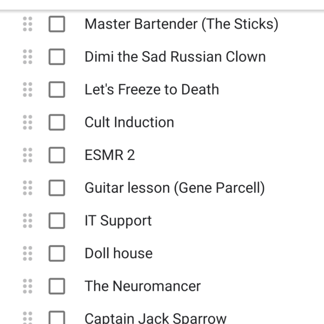Check off the Cult Induction item
The image size is (324, 324).
pos(57,122)
